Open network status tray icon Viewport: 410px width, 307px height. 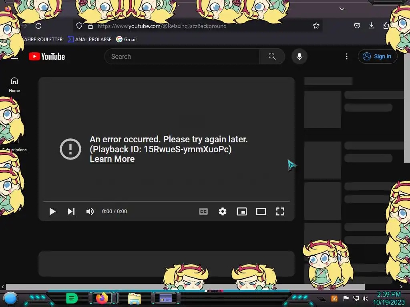tap(356, 298)
